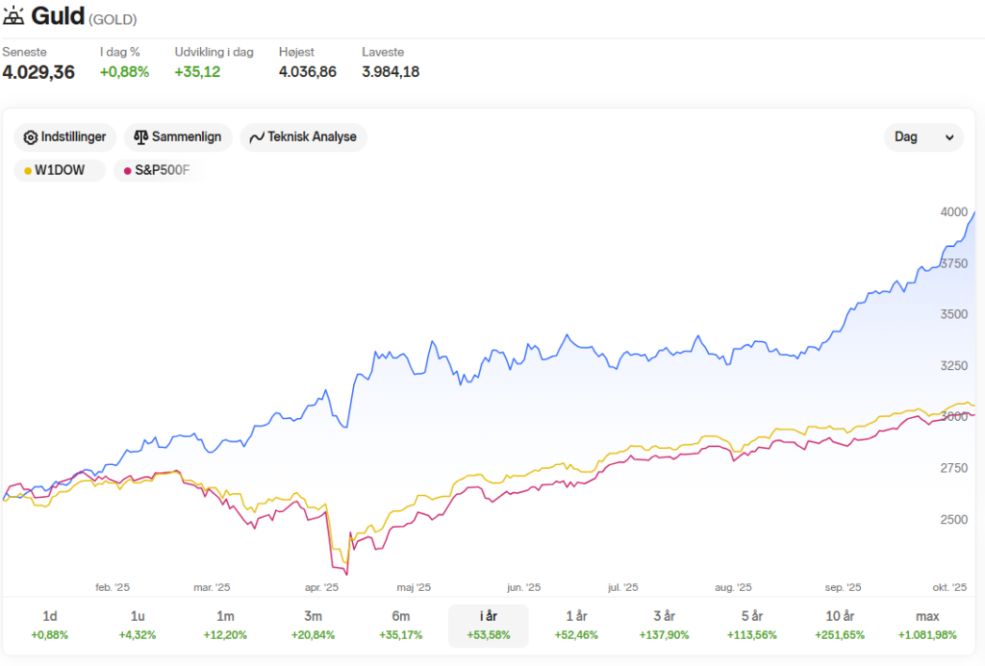Expand the Dag interval dropdown

[x=923, y=136]
